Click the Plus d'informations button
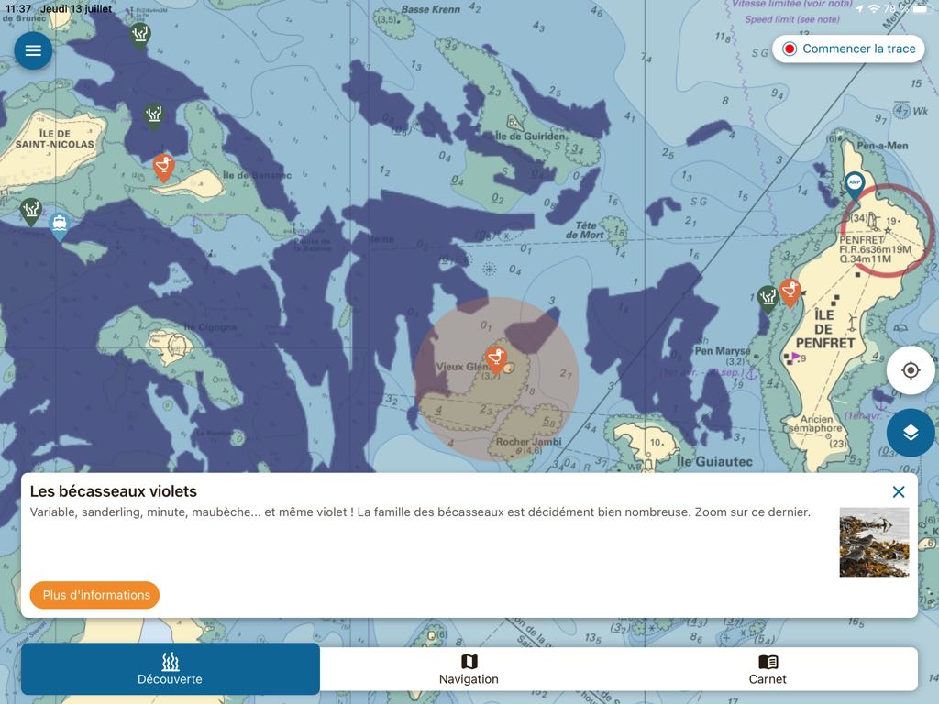Viewport: 939px width, 704px height. (95, 595)
